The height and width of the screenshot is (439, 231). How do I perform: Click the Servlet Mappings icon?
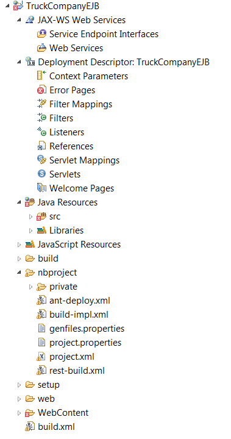pyautogui.click(x=41, y=160)
